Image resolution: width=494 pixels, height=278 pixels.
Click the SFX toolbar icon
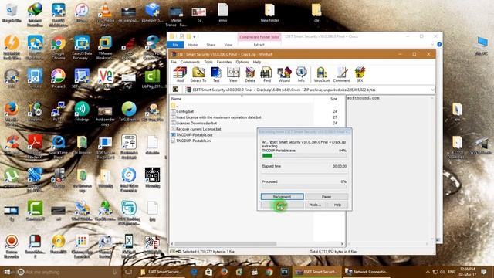point(360,75)
